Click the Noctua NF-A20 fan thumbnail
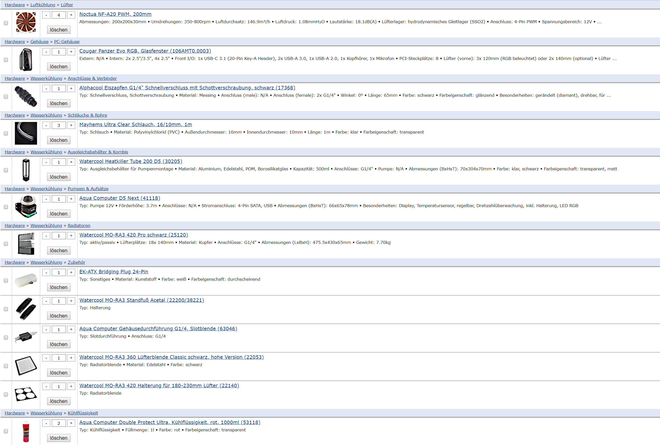 click(x=26, y=23)
